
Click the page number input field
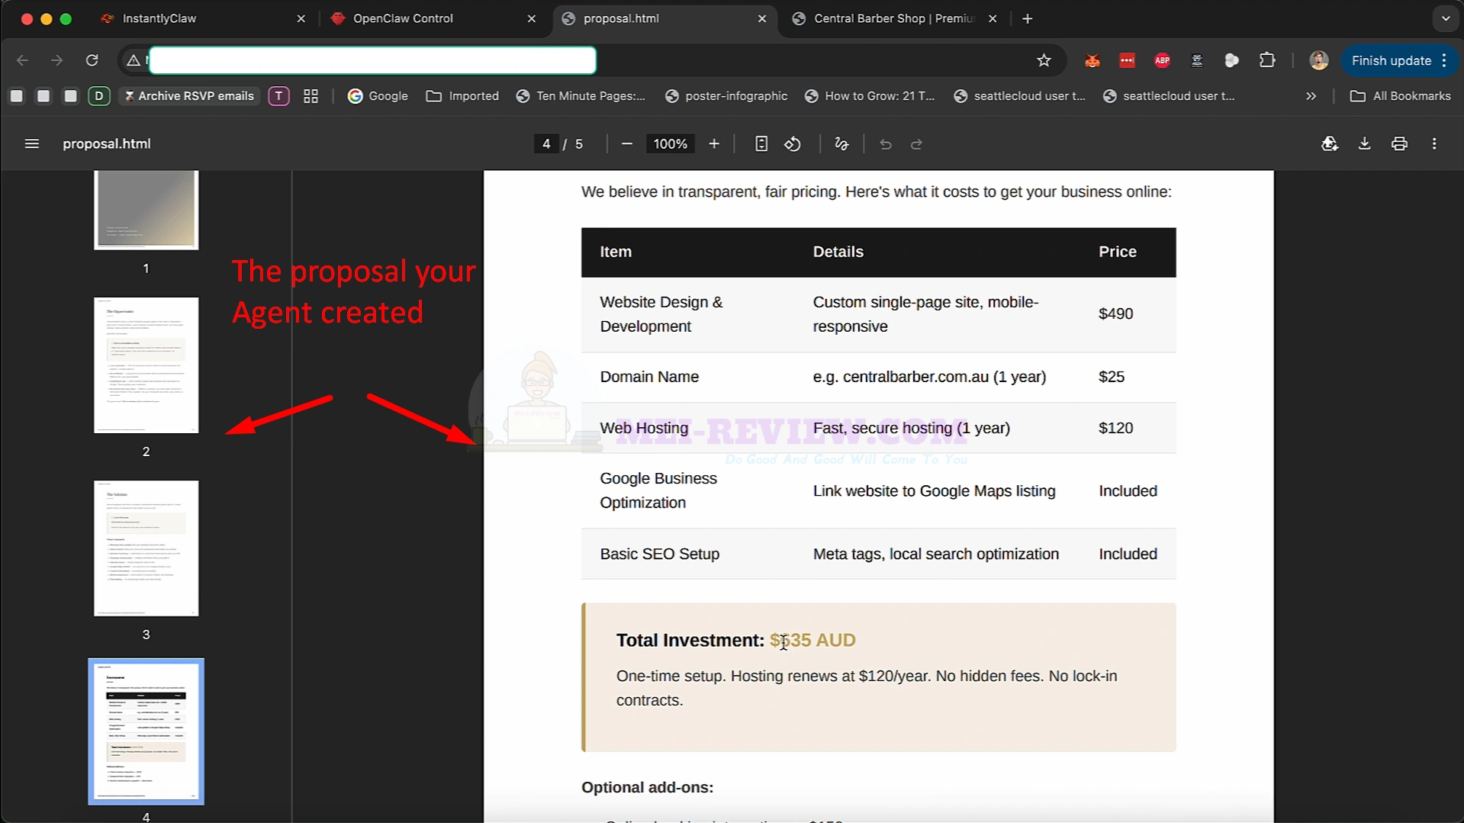tap(546, 143)
